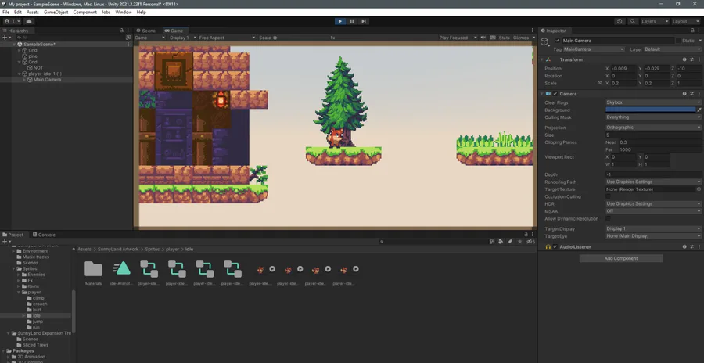Click the camera Size input field

click(653, 135)
